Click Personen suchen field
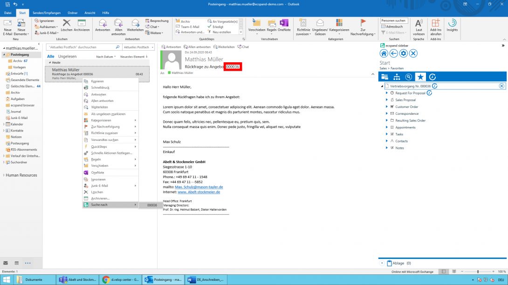This screenshot has width=508, height=285. coord(394,20)
